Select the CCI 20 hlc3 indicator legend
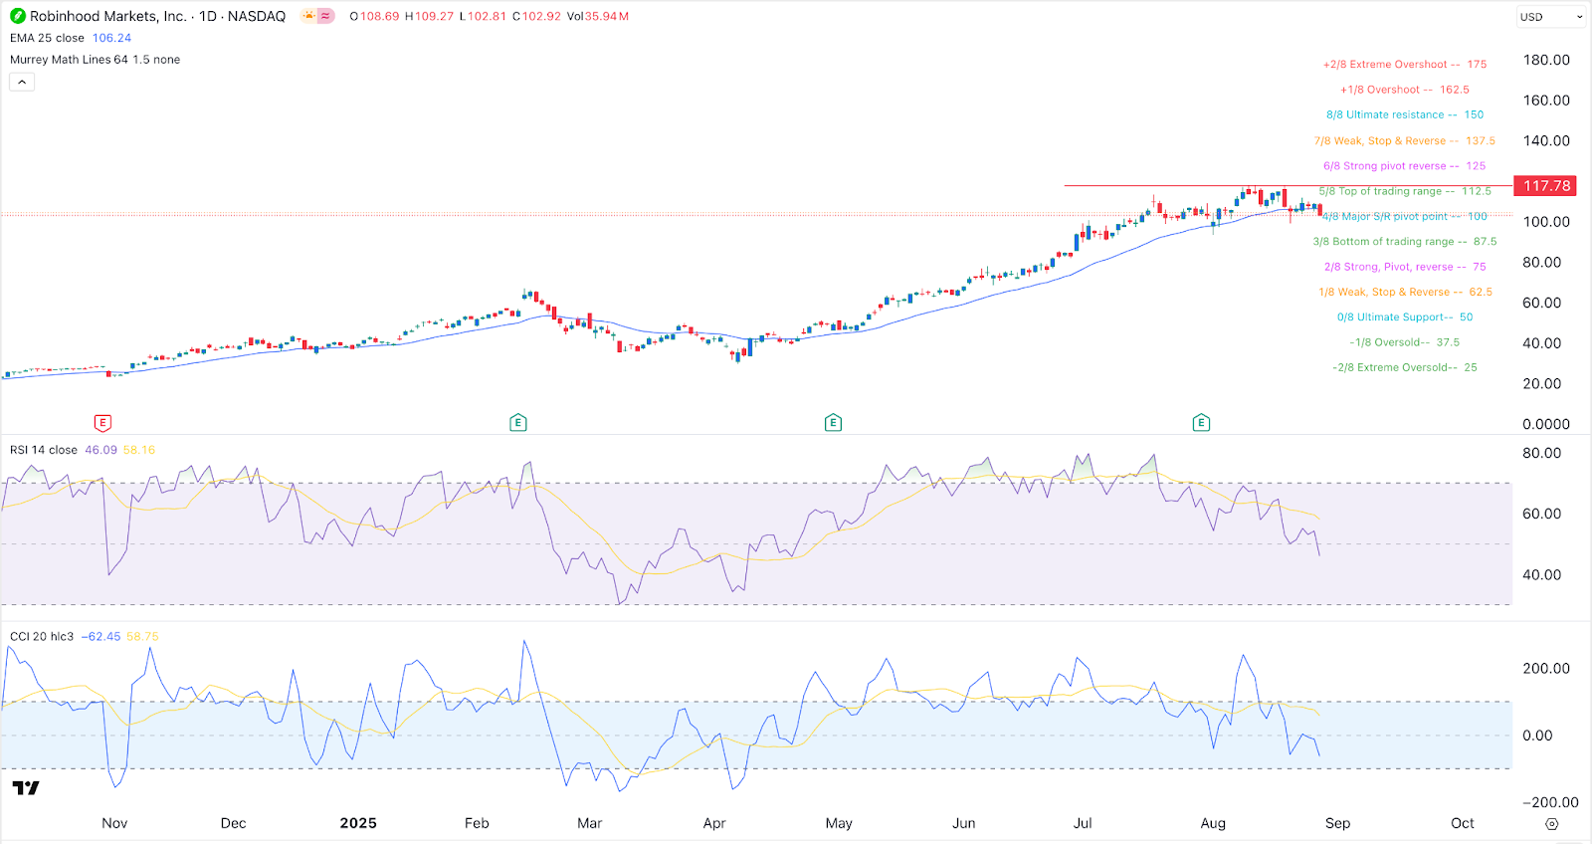Image resolution: width=1592 pixels, height=844 pixels. pos(42,636)
